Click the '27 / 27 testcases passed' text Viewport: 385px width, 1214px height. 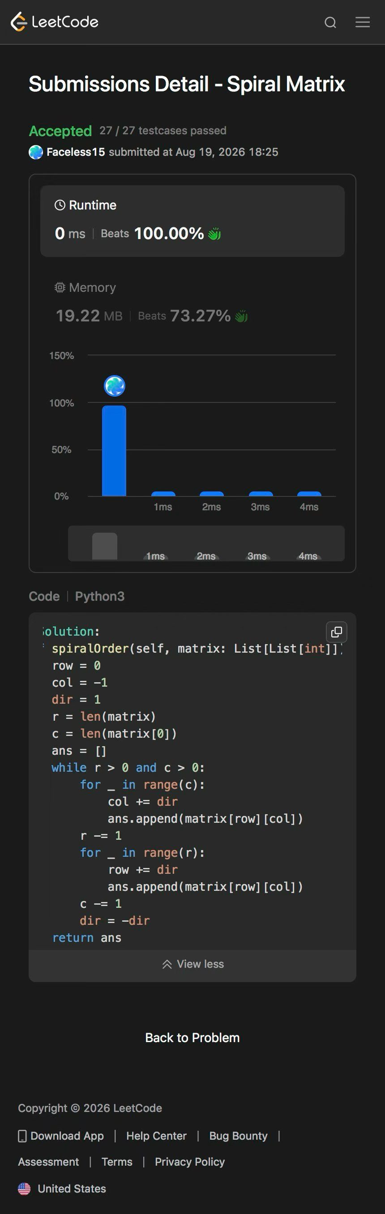coord(163,131)
